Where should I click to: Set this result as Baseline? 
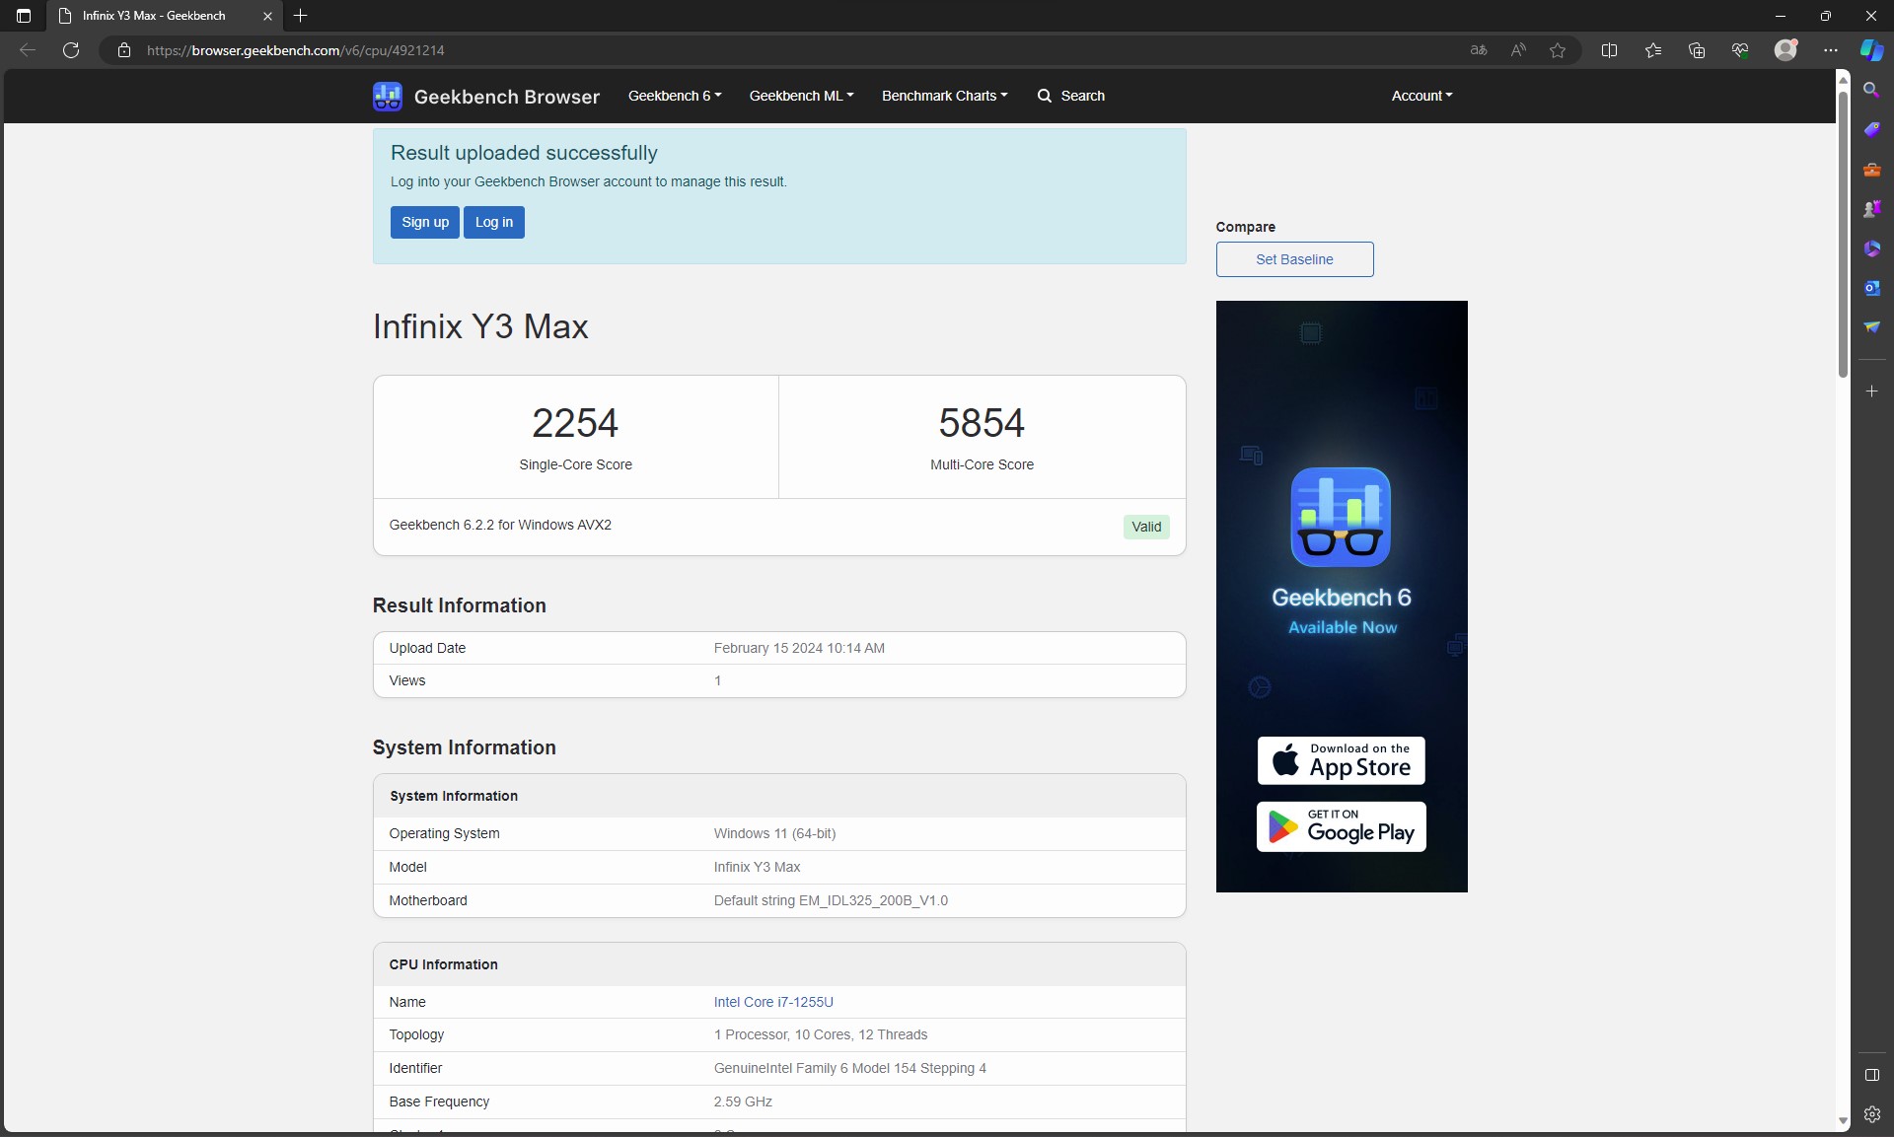(1294, 259)
